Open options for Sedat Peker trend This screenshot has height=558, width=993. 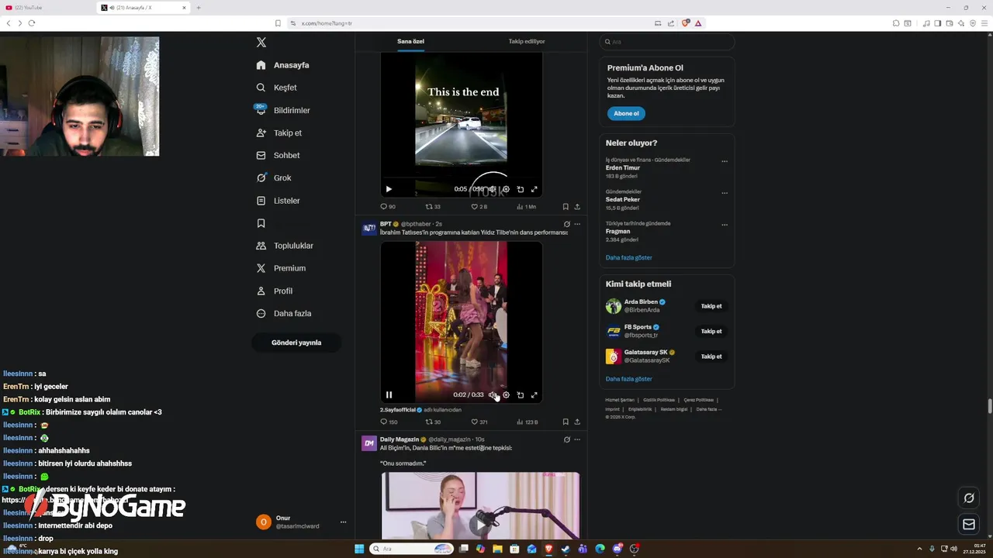tap(725, 193)
